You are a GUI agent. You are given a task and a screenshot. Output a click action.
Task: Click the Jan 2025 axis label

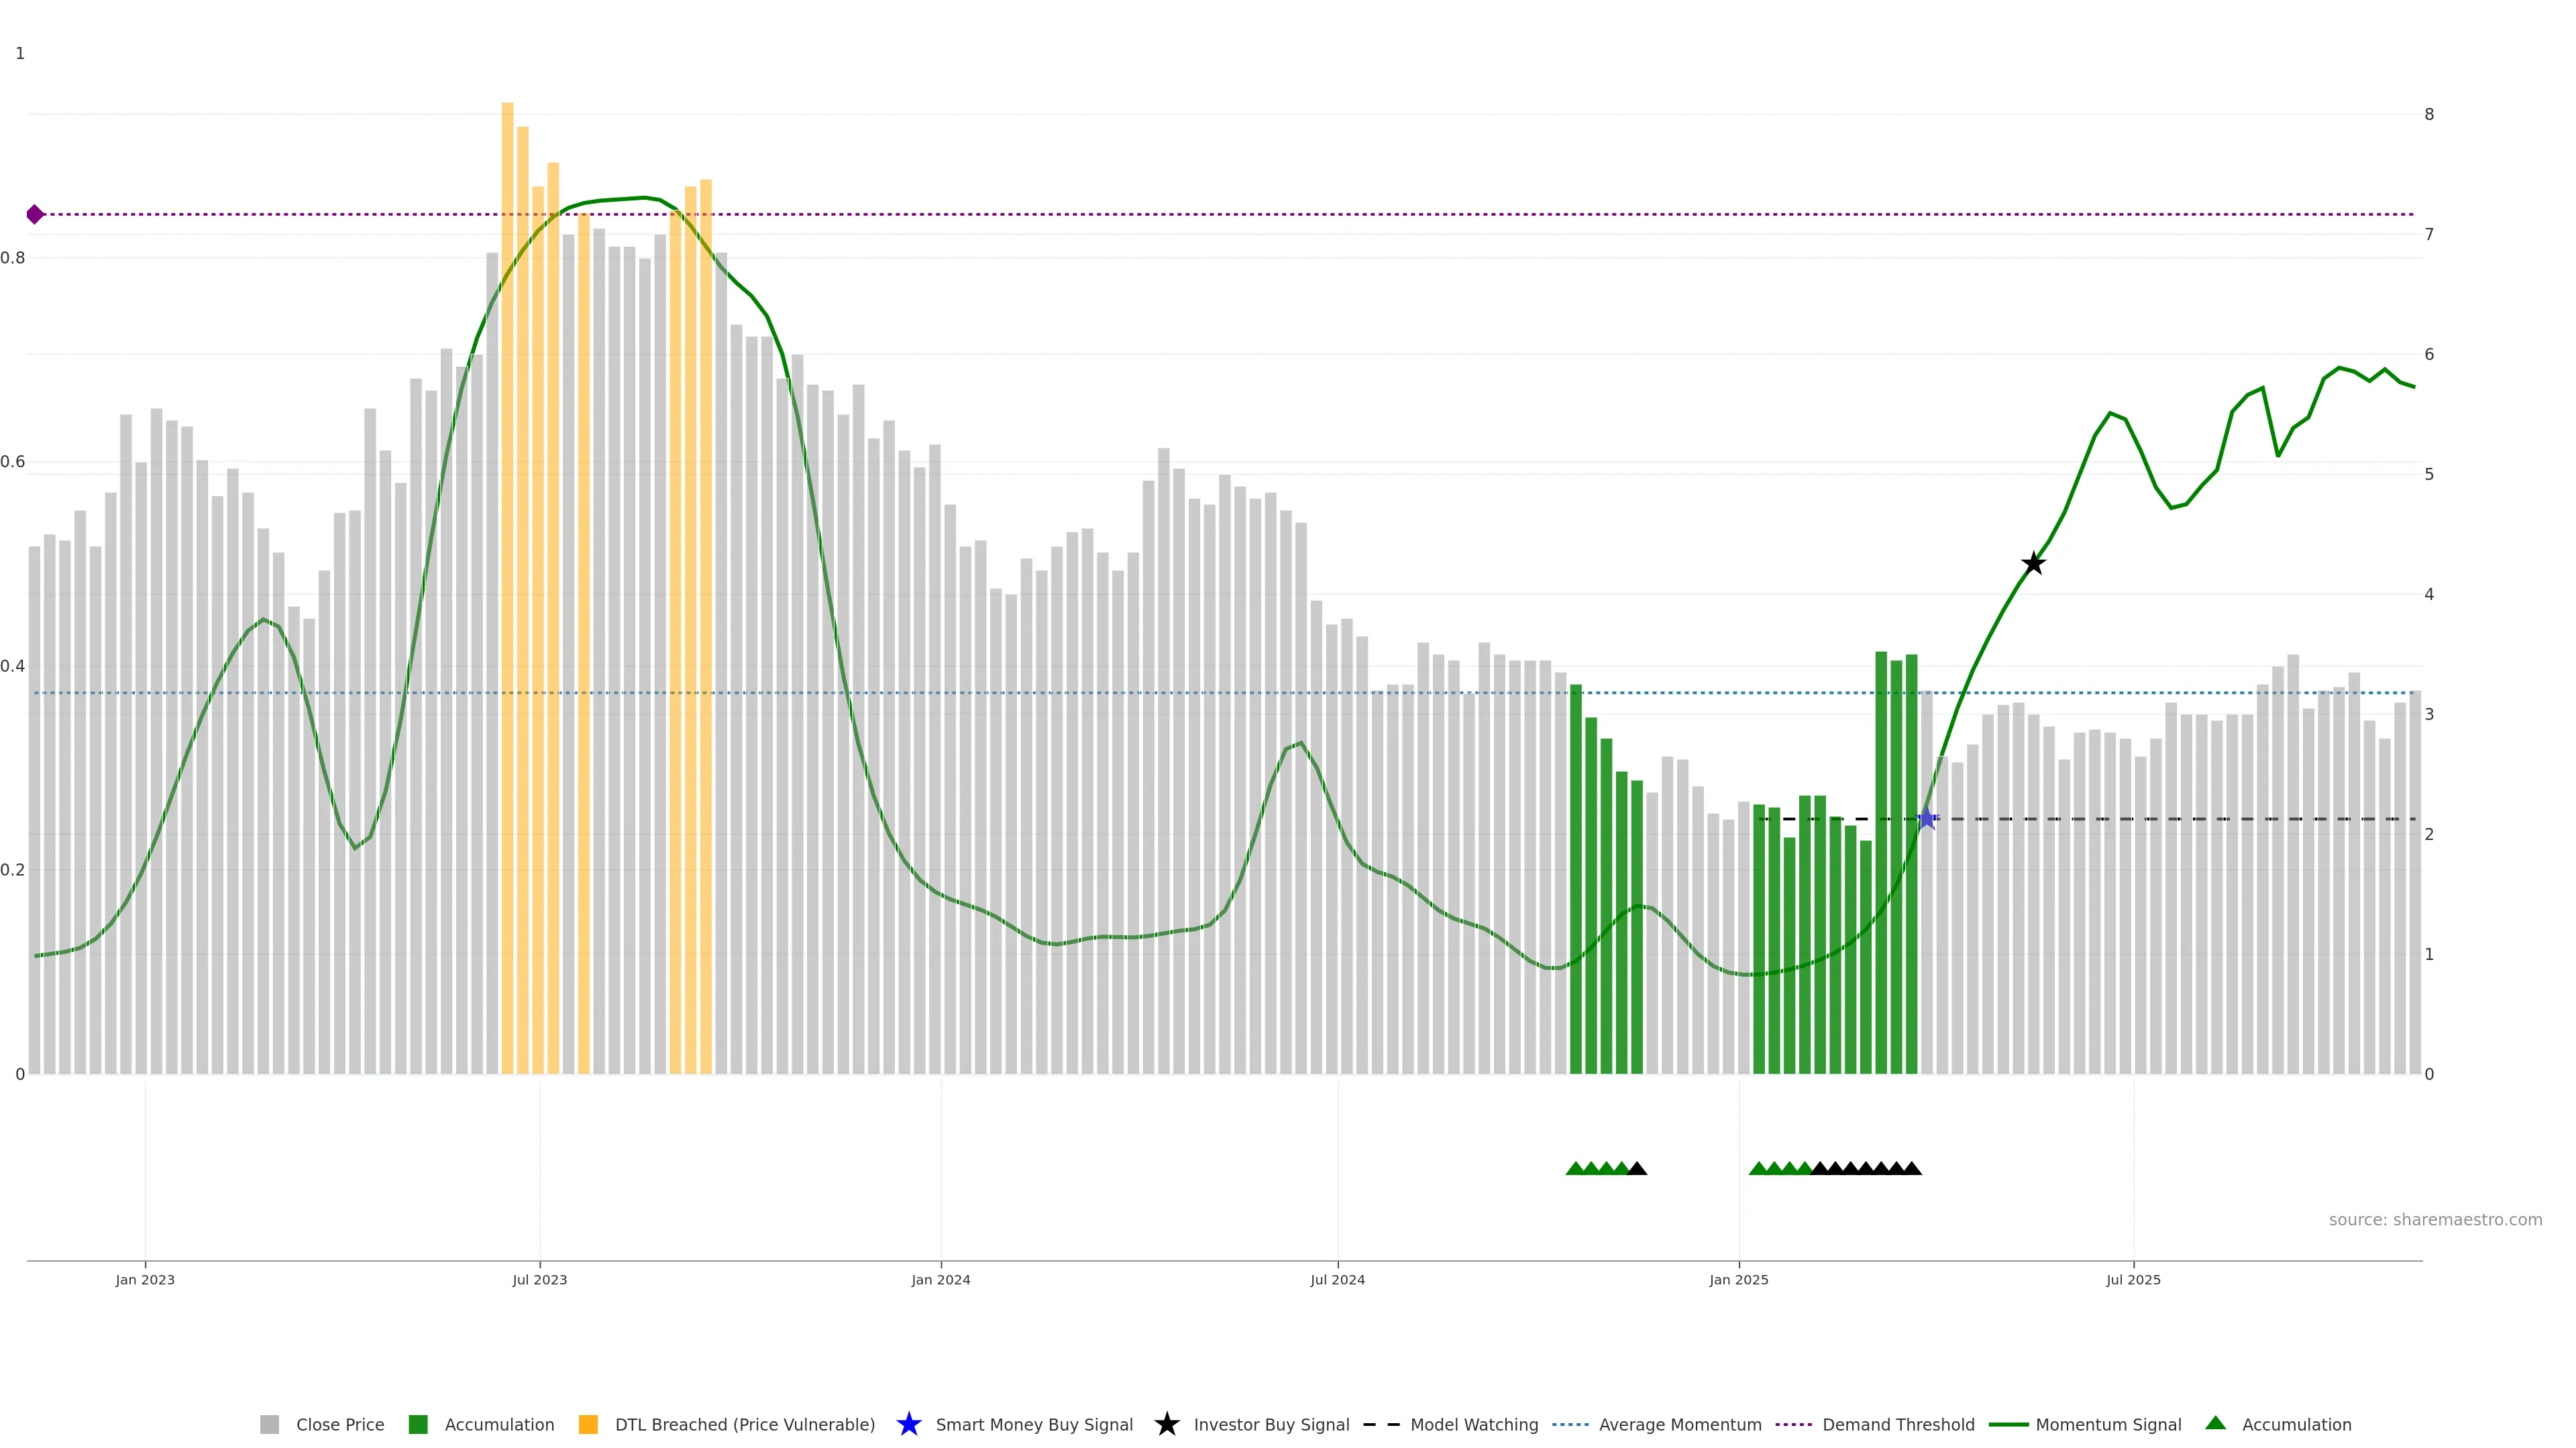[1738, 1279]
